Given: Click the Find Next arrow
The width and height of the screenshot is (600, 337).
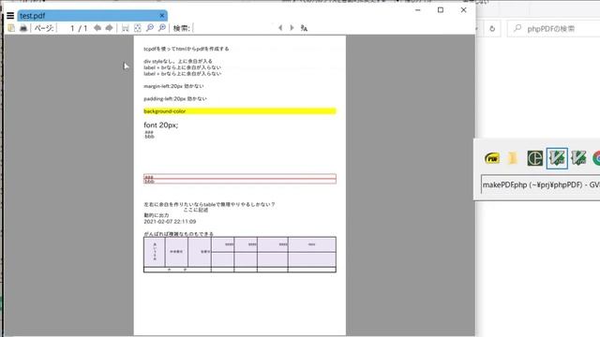Looking at the screenshot, I should coord(292,28).
